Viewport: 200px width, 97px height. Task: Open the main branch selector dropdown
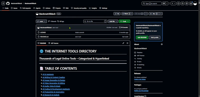click(41, 21)
